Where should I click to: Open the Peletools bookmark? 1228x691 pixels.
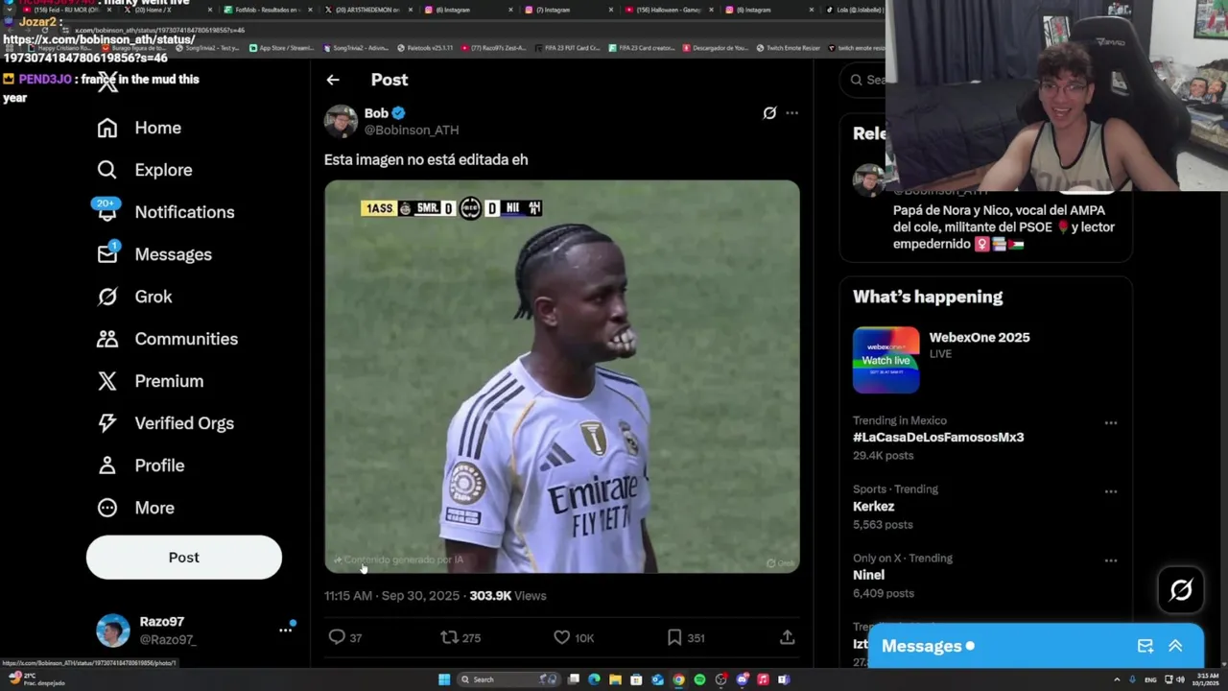(424, 48)
